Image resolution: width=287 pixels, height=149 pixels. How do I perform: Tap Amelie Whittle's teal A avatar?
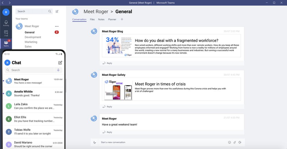(9, 94)
